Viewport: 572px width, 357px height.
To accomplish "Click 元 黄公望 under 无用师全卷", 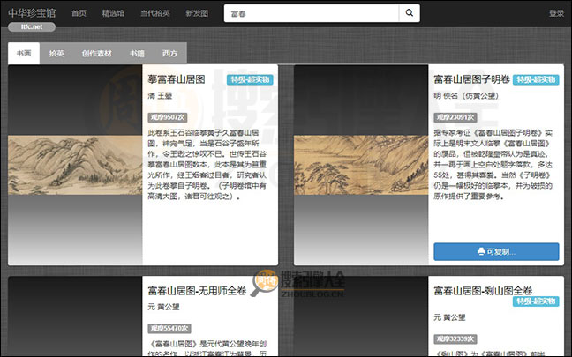I will click(163, 307).
